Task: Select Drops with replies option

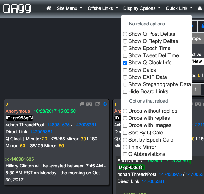Action: (x=125, y=118)
